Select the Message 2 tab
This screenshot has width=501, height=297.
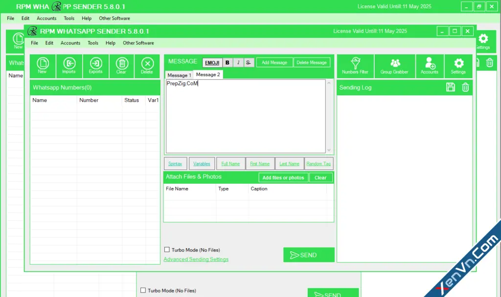[x=208, y=74]
